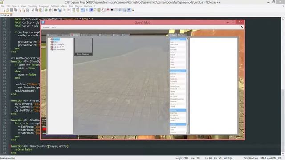Click the New file icon in Notepad++ toolbar
Viewport: 285px width, 160px height.
click(x=4, y=10)
